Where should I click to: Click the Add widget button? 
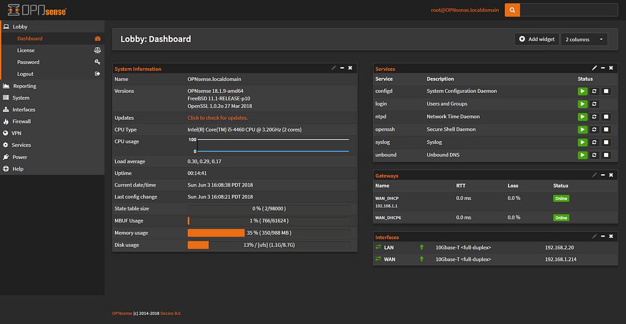tap(537, 39)
